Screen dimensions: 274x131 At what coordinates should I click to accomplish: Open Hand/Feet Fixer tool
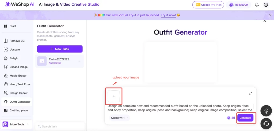(20, 84)
